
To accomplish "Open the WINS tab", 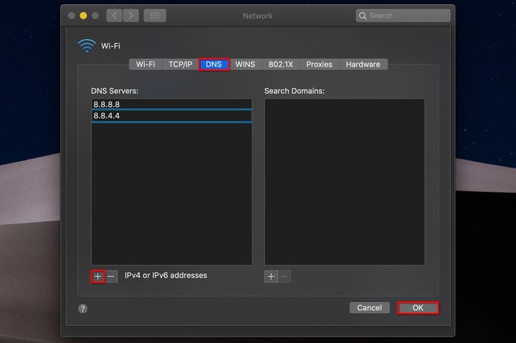I will click(245, 64).
